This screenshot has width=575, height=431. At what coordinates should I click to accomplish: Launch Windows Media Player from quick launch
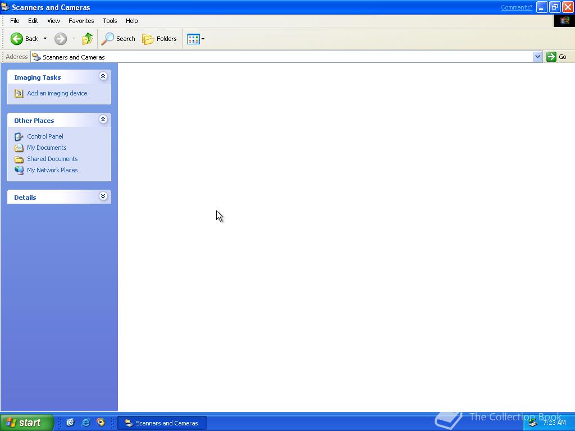pyautogui.click(x=101, y=423)
